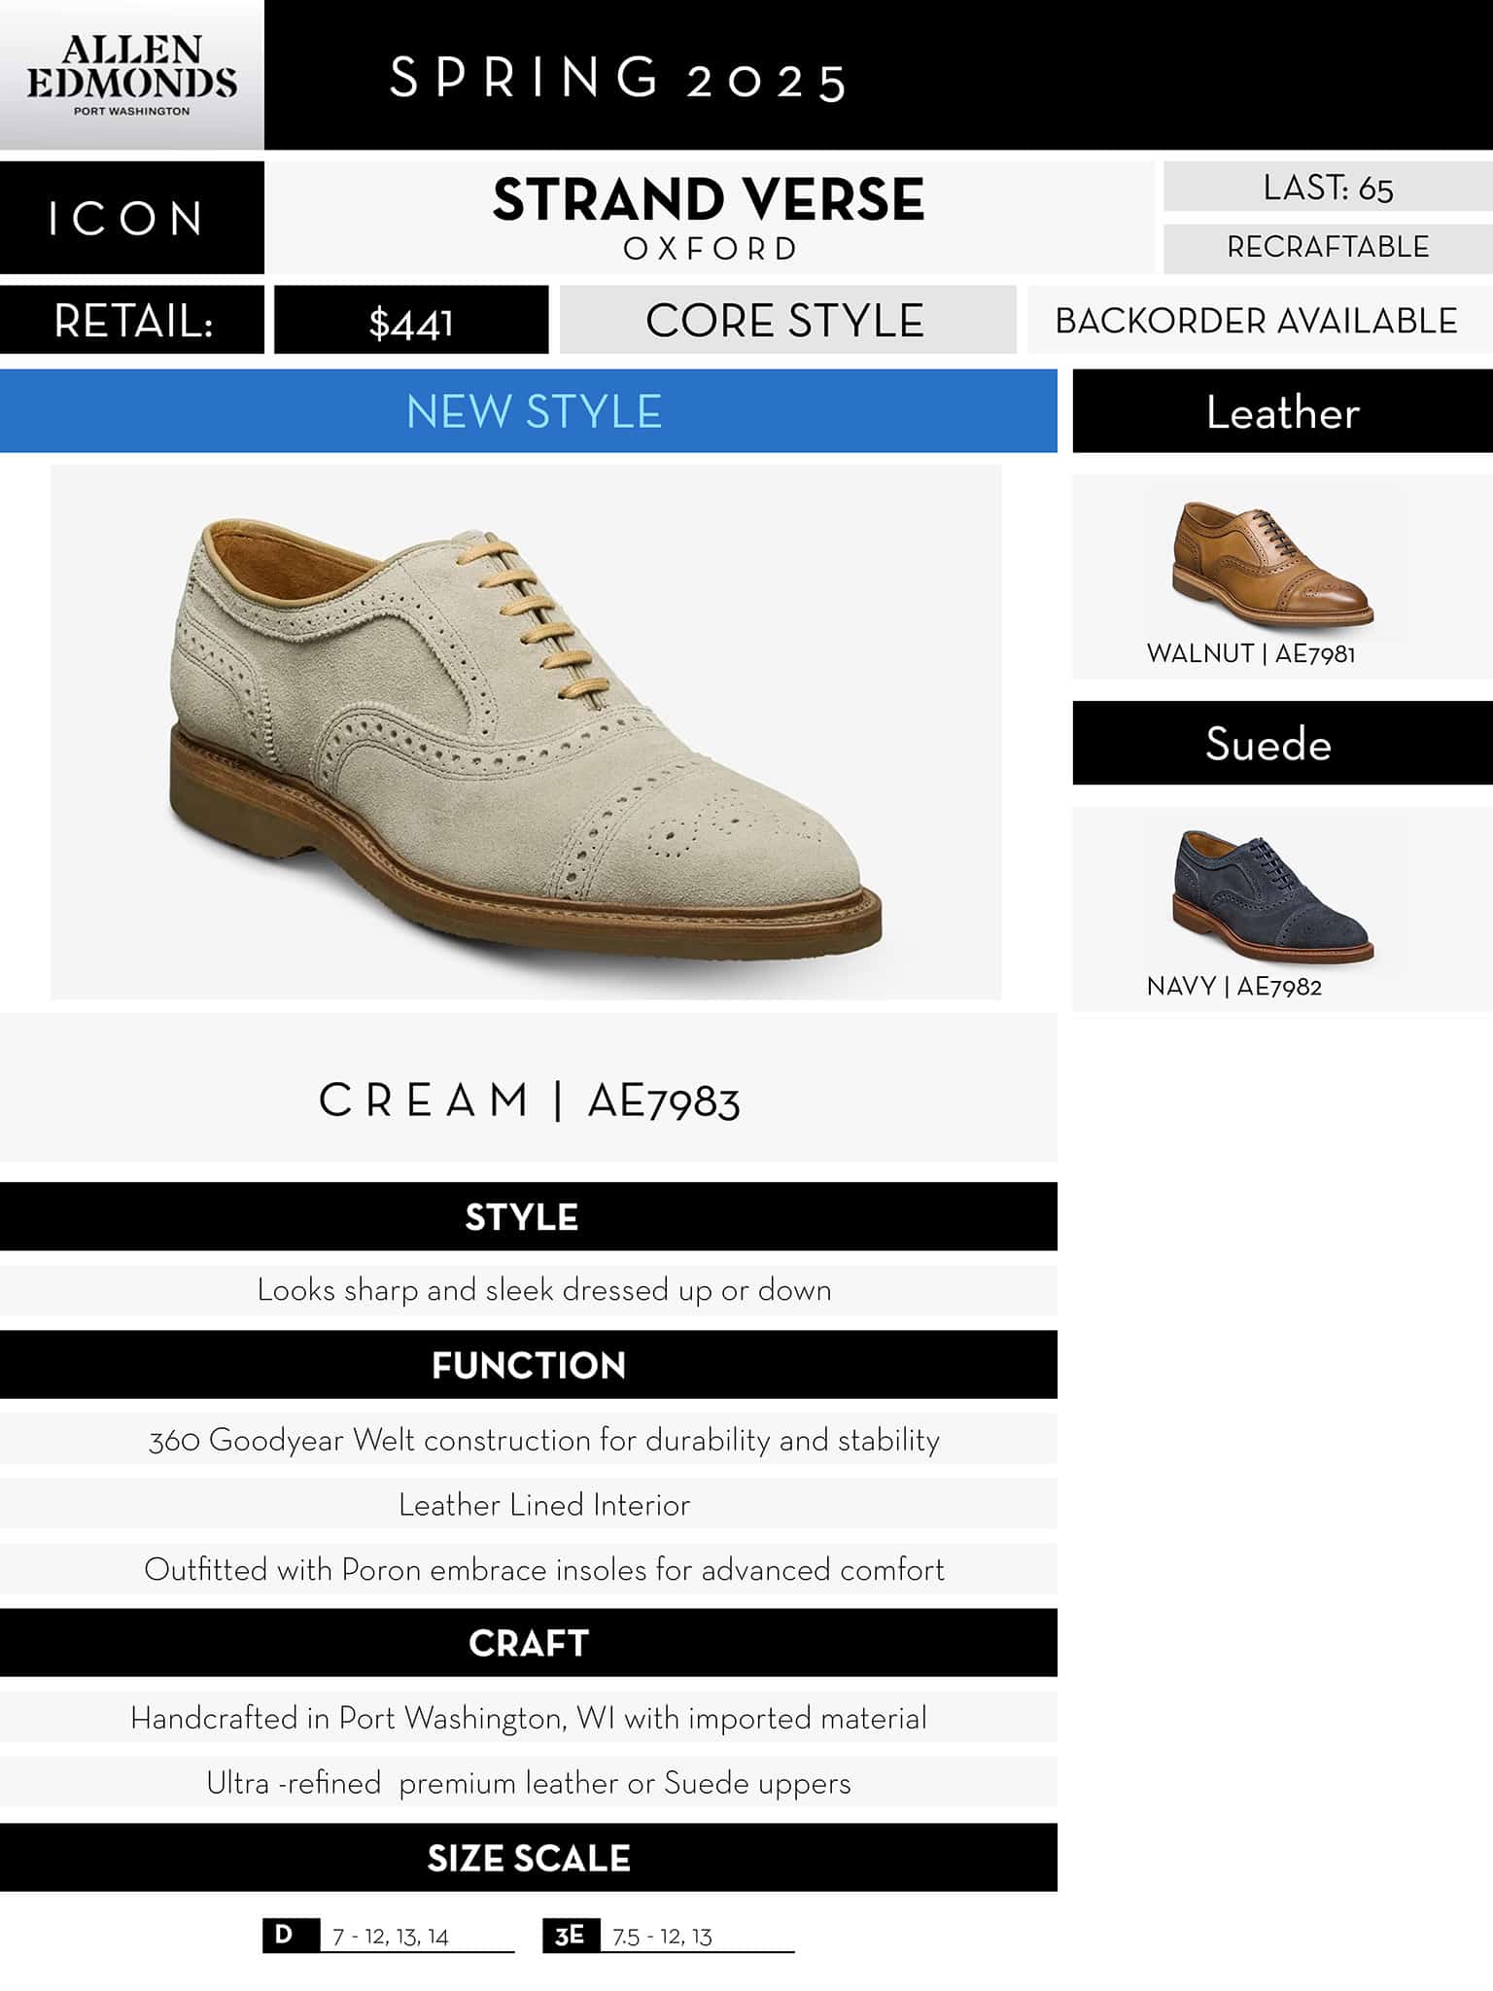
Task: Click the LAST: 65 badge
Action: click(x=1328, y=187)
